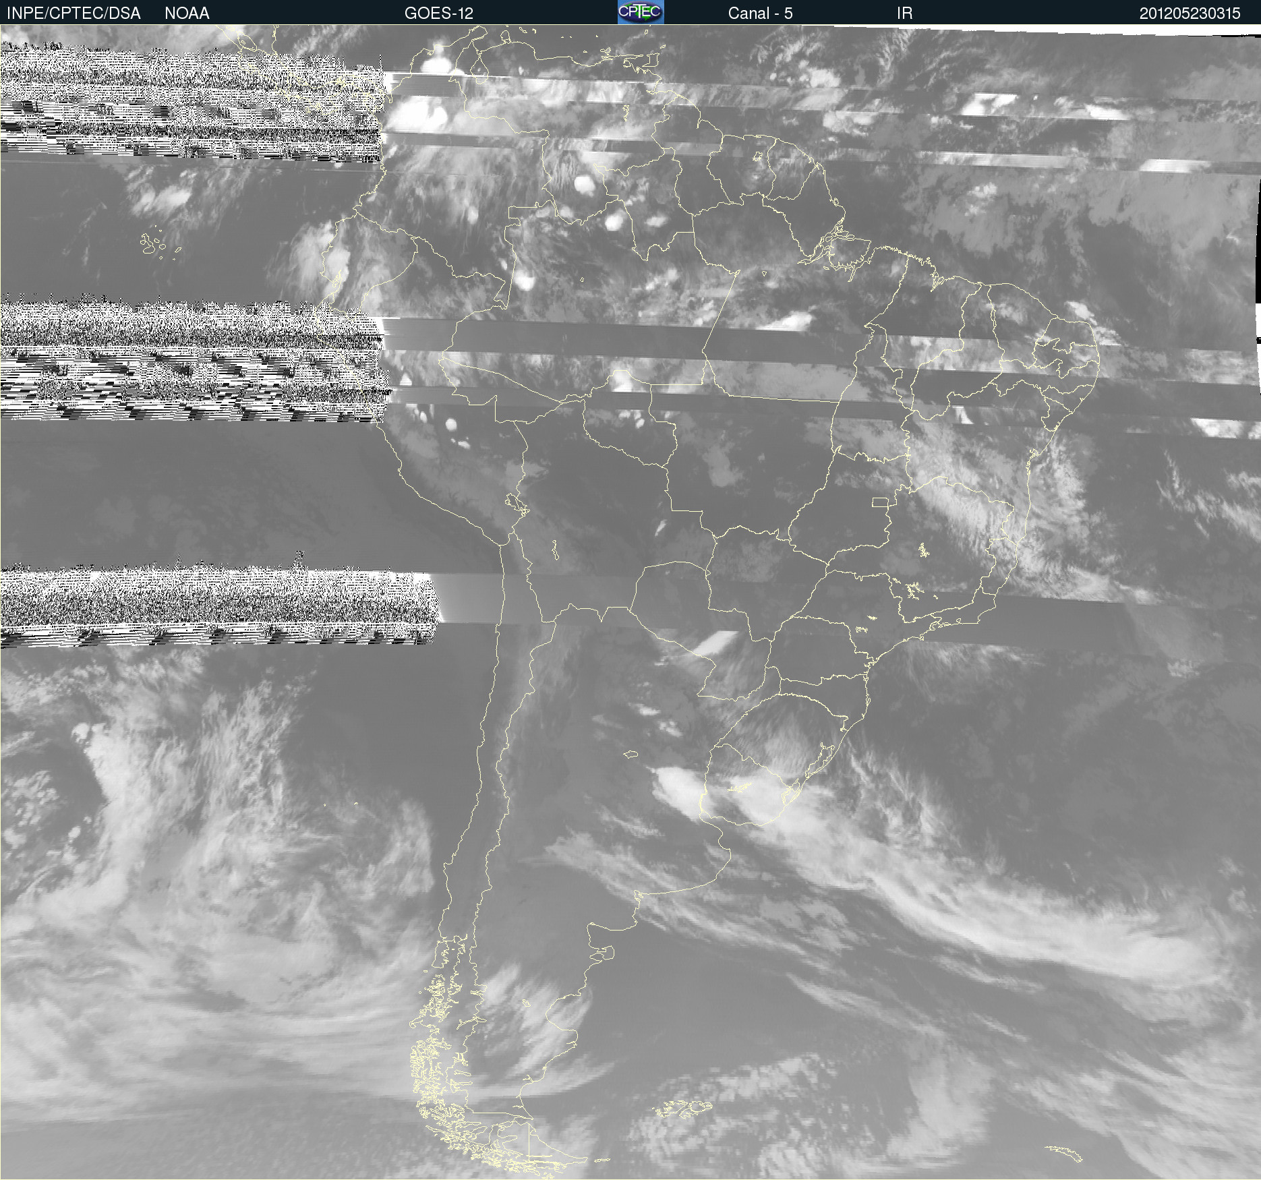Click the Canal - 5 label

coord(760,13)
